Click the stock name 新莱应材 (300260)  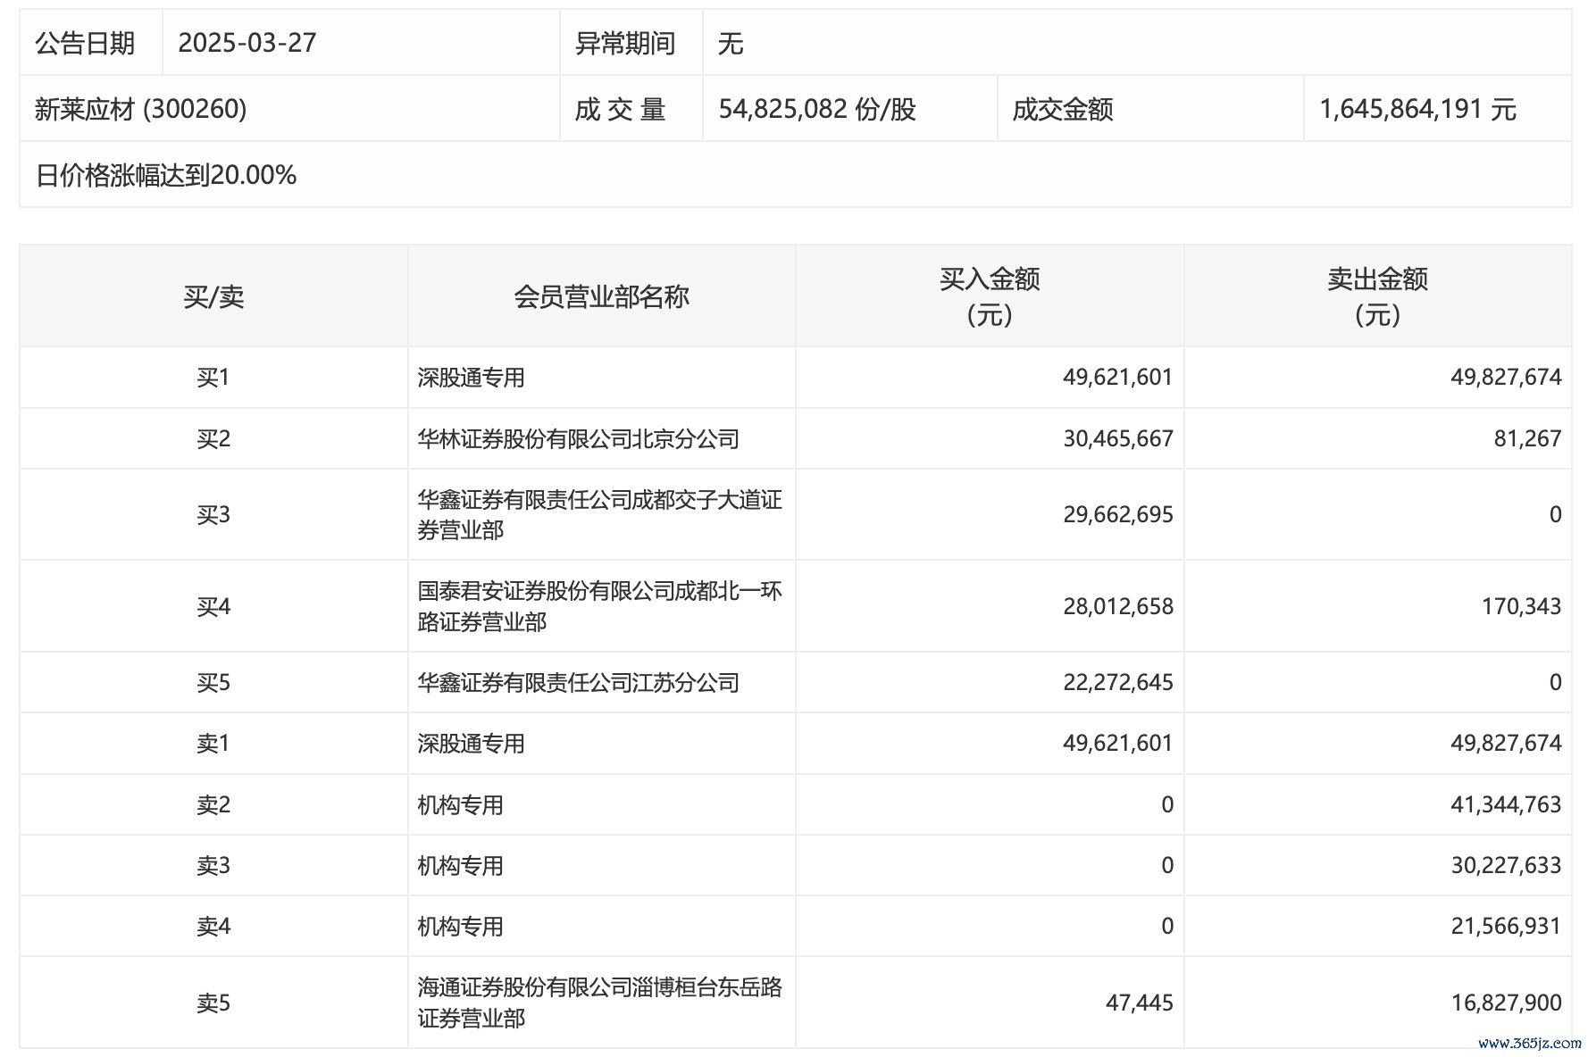[x=140, y=109]
